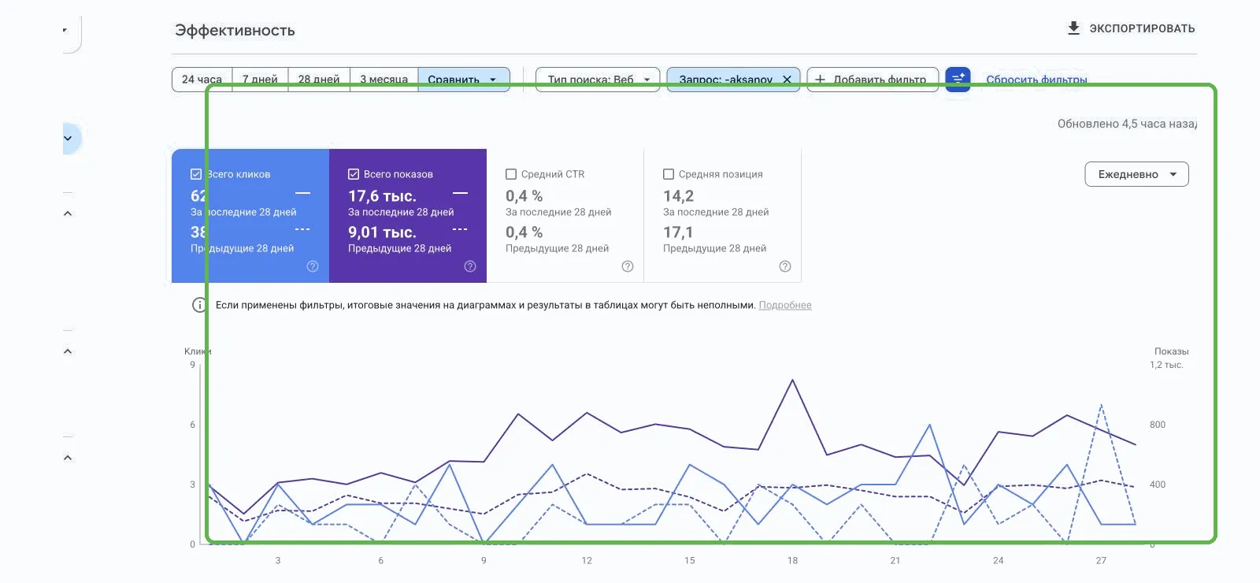Click the "12" date label under chart

[587, 560]
